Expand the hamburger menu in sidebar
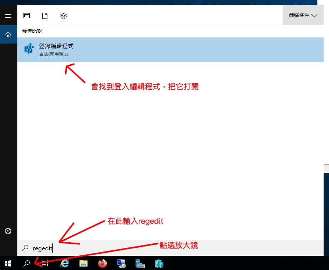This screenshot has height=270, width=329. (8, 16)
